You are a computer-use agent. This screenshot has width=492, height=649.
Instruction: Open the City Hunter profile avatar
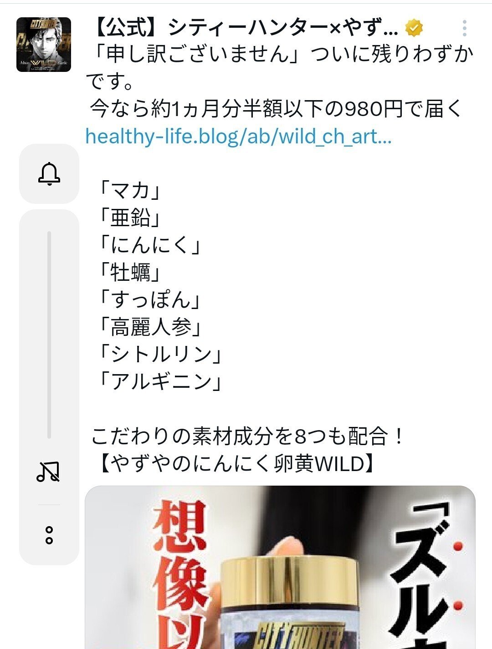coord(44,45)
